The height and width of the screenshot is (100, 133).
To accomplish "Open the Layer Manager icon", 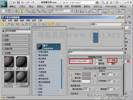I will tap(88, 11).
